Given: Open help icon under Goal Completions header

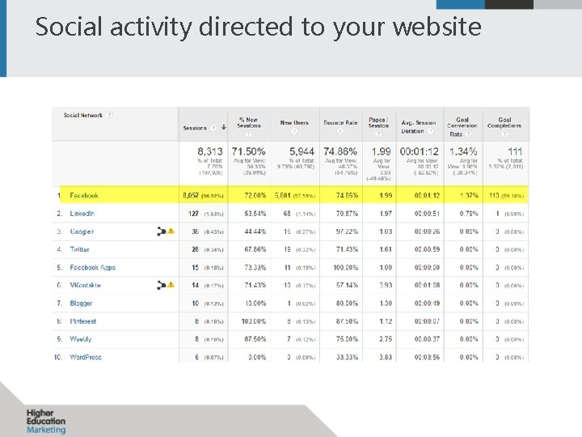Looking at the screenshot, I should (x=504, y=134).
